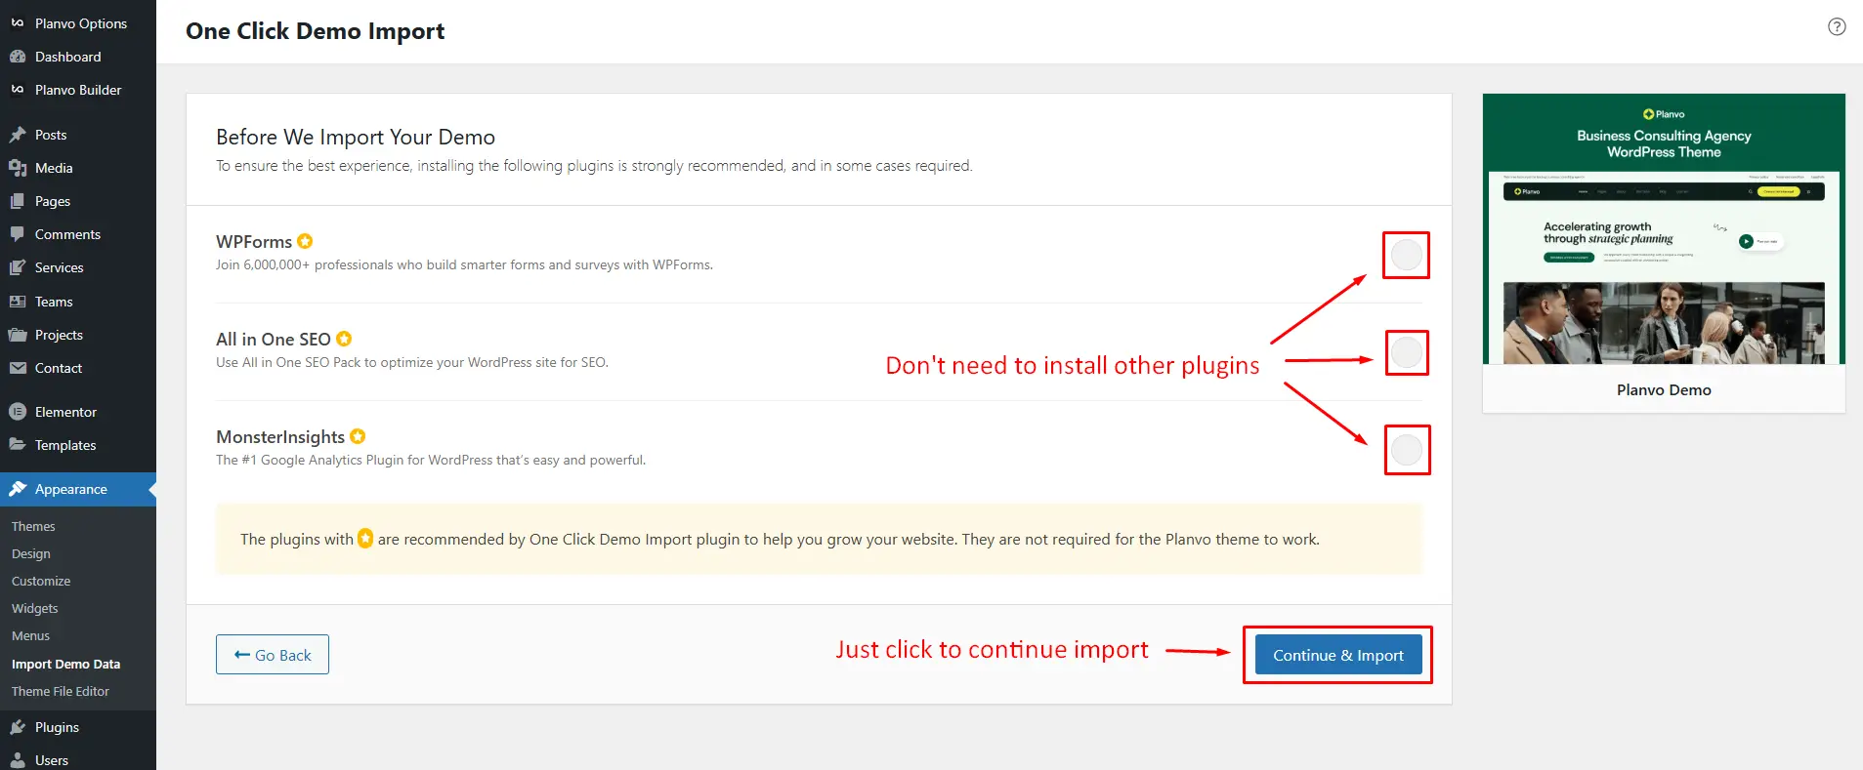Click the Projects folder icon

18,335
